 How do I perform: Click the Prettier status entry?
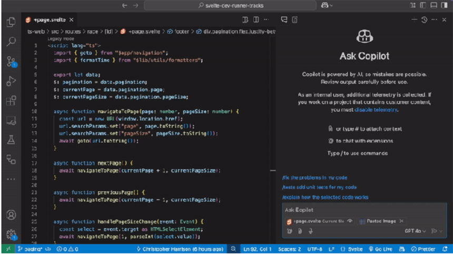pyautogui.click(x=424, y=249)
